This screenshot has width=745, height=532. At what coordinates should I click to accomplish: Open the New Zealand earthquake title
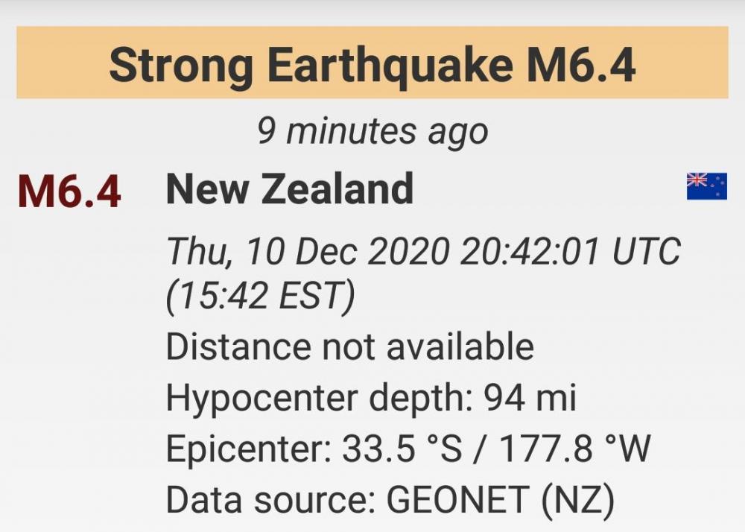pyautogui.click(x=289, y=189)
